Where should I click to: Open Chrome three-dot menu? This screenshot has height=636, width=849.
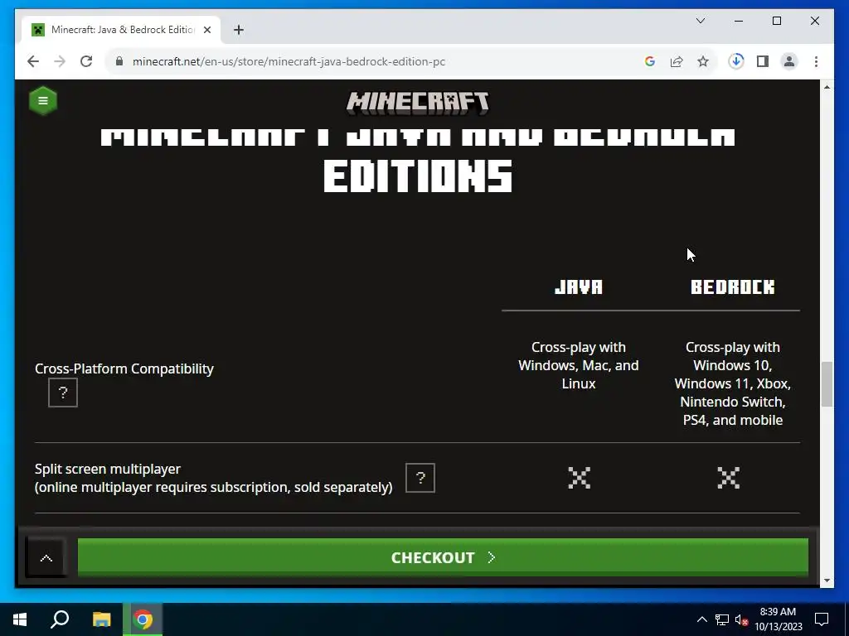(x=816, y=61)
